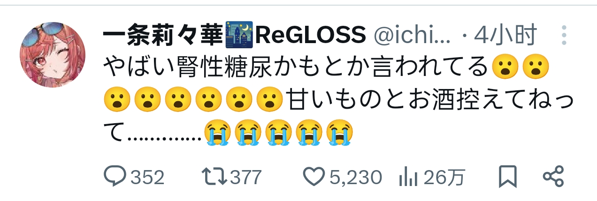Retweet this post using the arrows icon

coord(214,177)
